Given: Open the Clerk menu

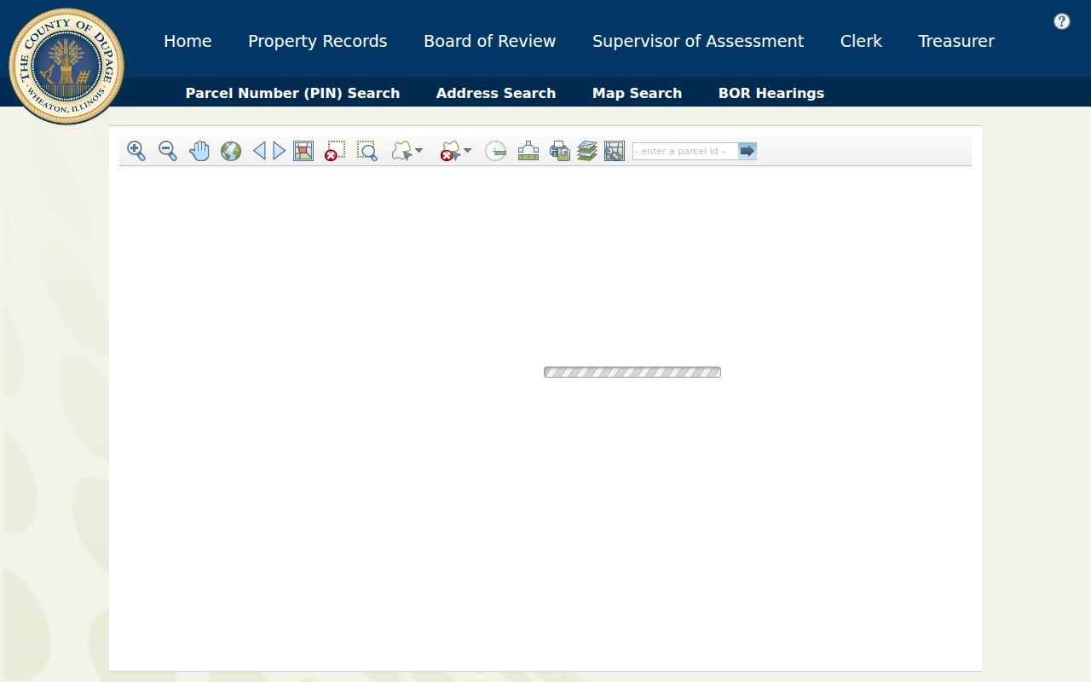Looking at the screenshot, I should [861, 41].
